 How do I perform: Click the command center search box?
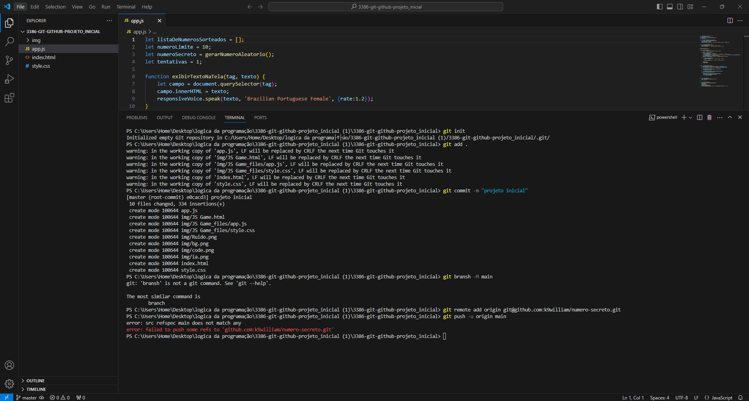click(386, 7)
